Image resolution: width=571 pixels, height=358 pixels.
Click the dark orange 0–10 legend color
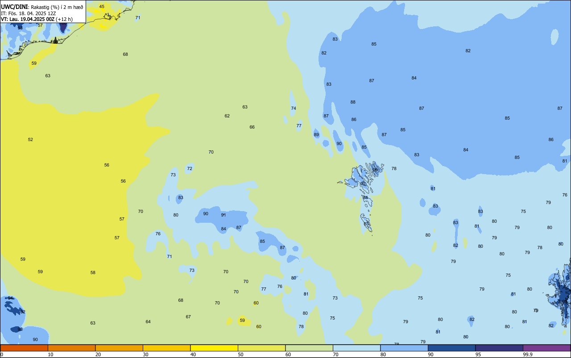(24, 348)
